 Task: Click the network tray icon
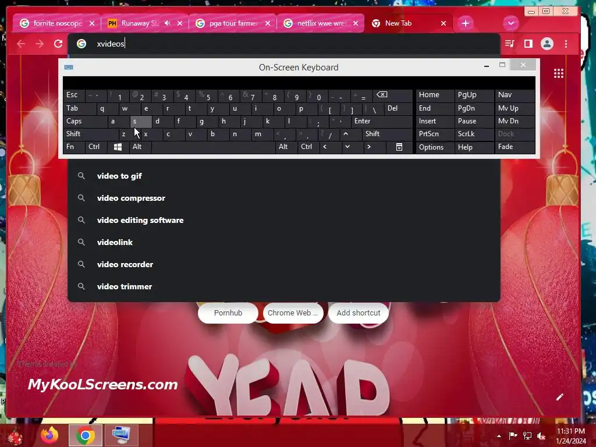(x=527, y=435)
